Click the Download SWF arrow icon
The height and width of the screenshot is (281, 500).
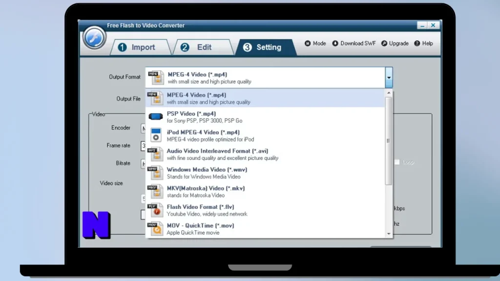tap(335, 43)
